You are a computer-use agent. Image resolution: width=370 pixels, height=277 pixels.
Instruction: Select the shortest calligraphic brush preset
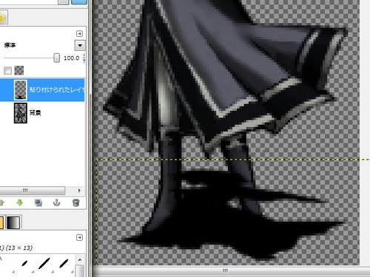(24, 264)
